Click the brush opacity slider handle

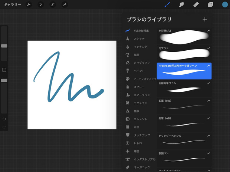(4, 80)
